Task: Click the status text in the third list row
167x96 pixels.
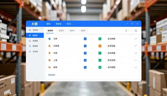Action: tap(111, 53)
